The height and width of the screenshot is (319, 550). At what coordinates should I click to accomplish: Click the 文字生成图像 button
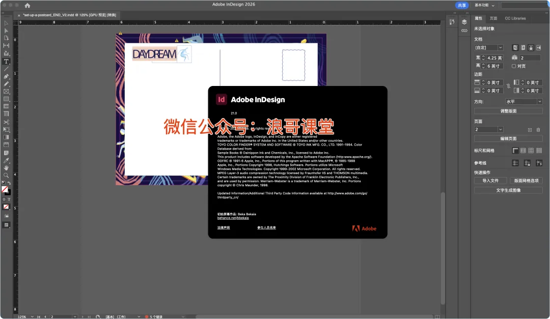508,190
